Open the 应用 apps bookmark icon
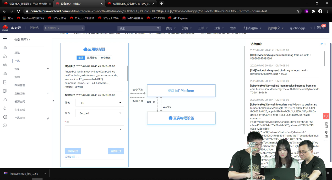The image size is (332, 180). click(x=8, y=18)
